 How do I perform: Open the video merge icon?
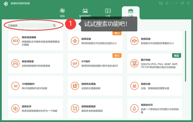(x=15, y=109)
